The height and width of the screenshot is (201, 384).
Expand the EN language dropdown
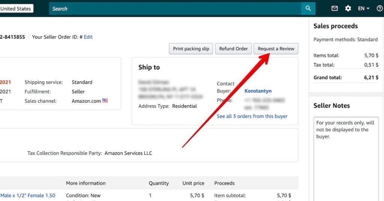point(364,9)
